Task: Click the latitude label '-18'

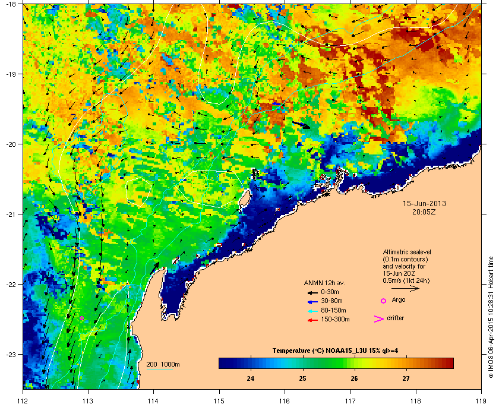Action: tap(11, 4)
